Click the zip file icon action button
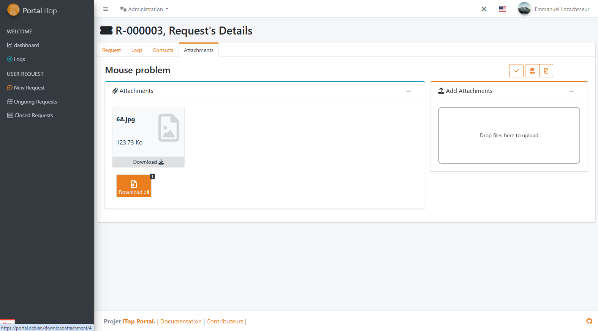The image size is (598, 331). click(546, 71)
